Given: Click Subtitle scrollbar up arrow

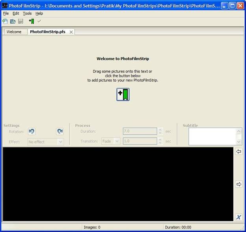Looking at the screenshot, I should tap(239, 131).
